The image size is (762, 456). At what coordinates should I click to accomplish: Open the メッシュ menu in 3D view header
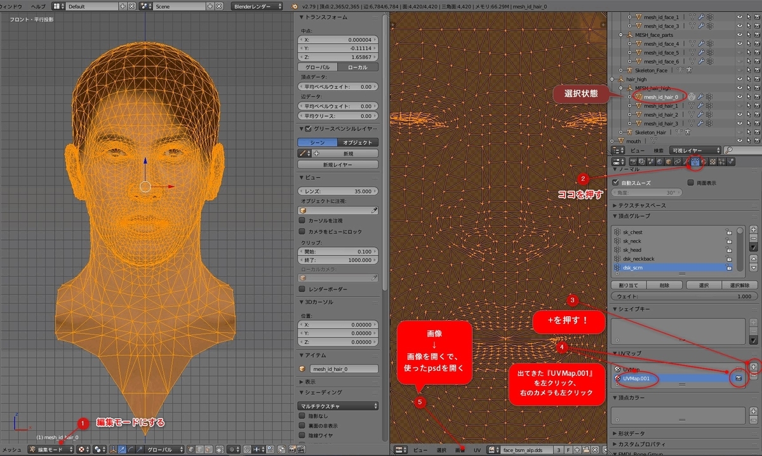pos(13,449)
